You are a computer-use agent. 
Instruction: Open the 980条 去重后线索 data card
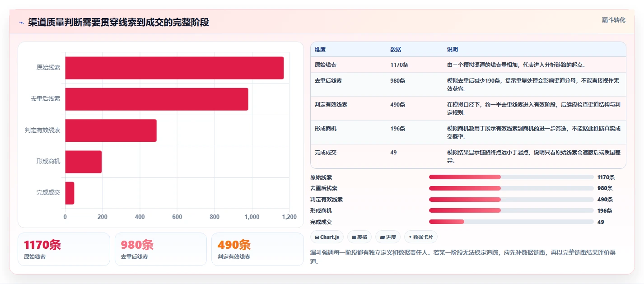(161, 249)
